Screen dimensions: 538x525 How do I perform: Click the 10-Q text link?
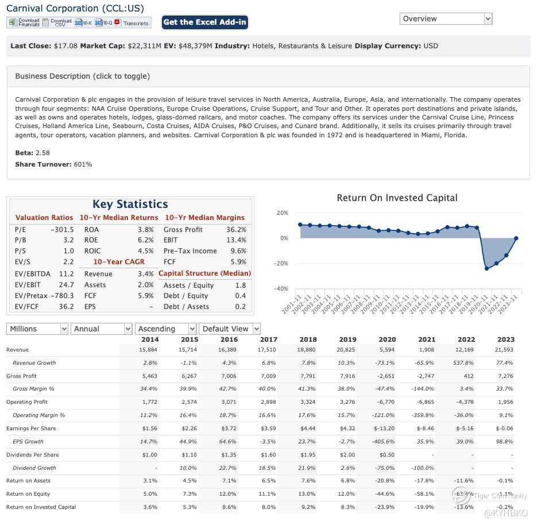[x=107, y=23]
